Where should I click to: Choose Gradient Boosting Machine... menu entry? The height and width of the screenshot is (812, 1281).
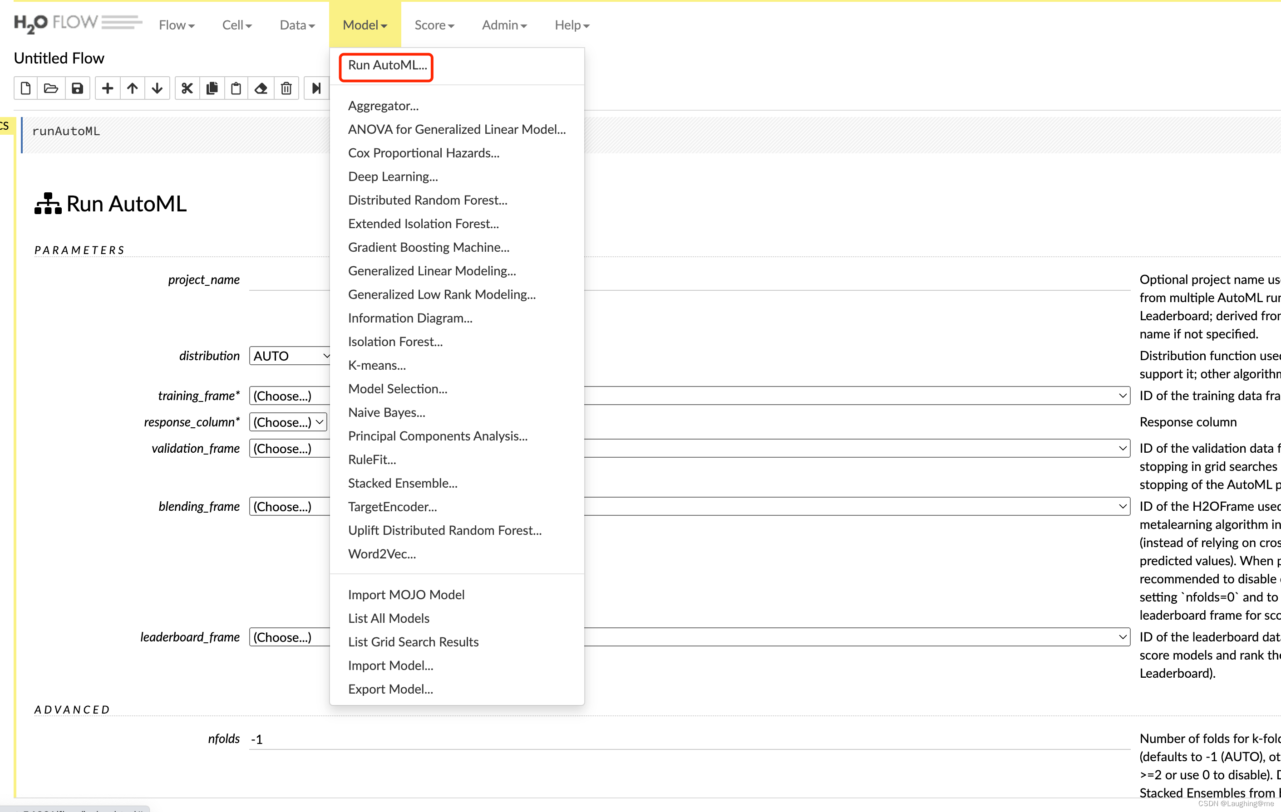click(428, 247)
